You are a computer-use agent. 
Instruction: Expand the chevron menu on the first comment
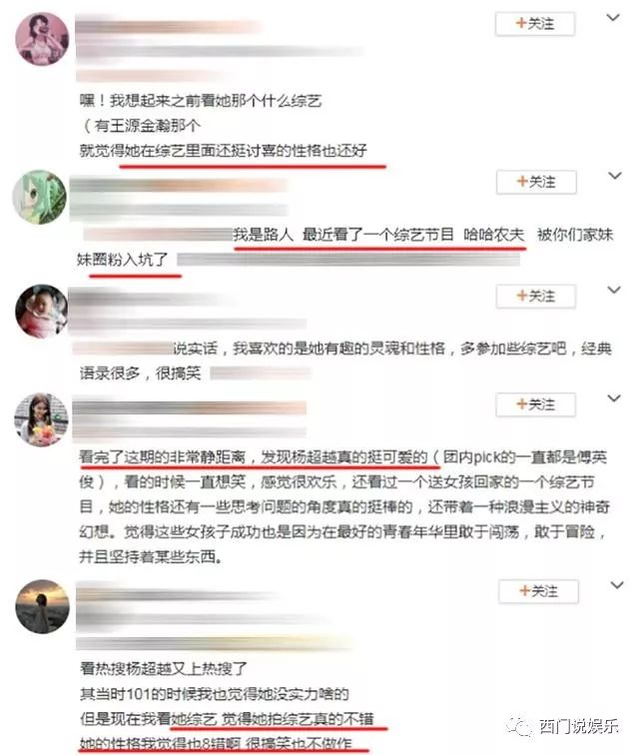point(612,18)
